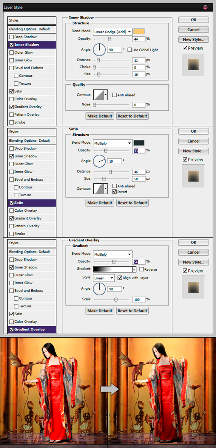
Task: Click the top New Style... button
Action: pyautogui.click(x=193, y=39)
